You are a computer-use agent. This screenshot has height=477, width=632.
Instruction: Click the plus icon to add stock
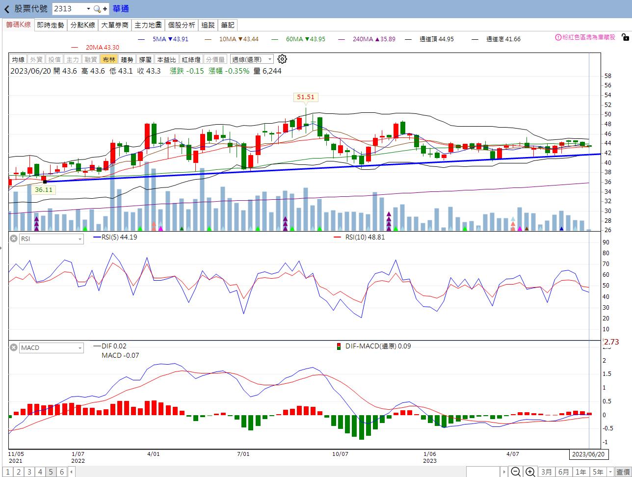(x=105, y=9)
